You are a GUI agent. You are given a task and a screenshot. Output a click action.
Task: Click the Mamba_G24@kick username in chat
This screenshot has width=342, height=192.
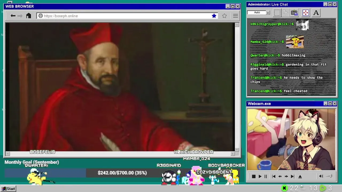coord(267,42)
